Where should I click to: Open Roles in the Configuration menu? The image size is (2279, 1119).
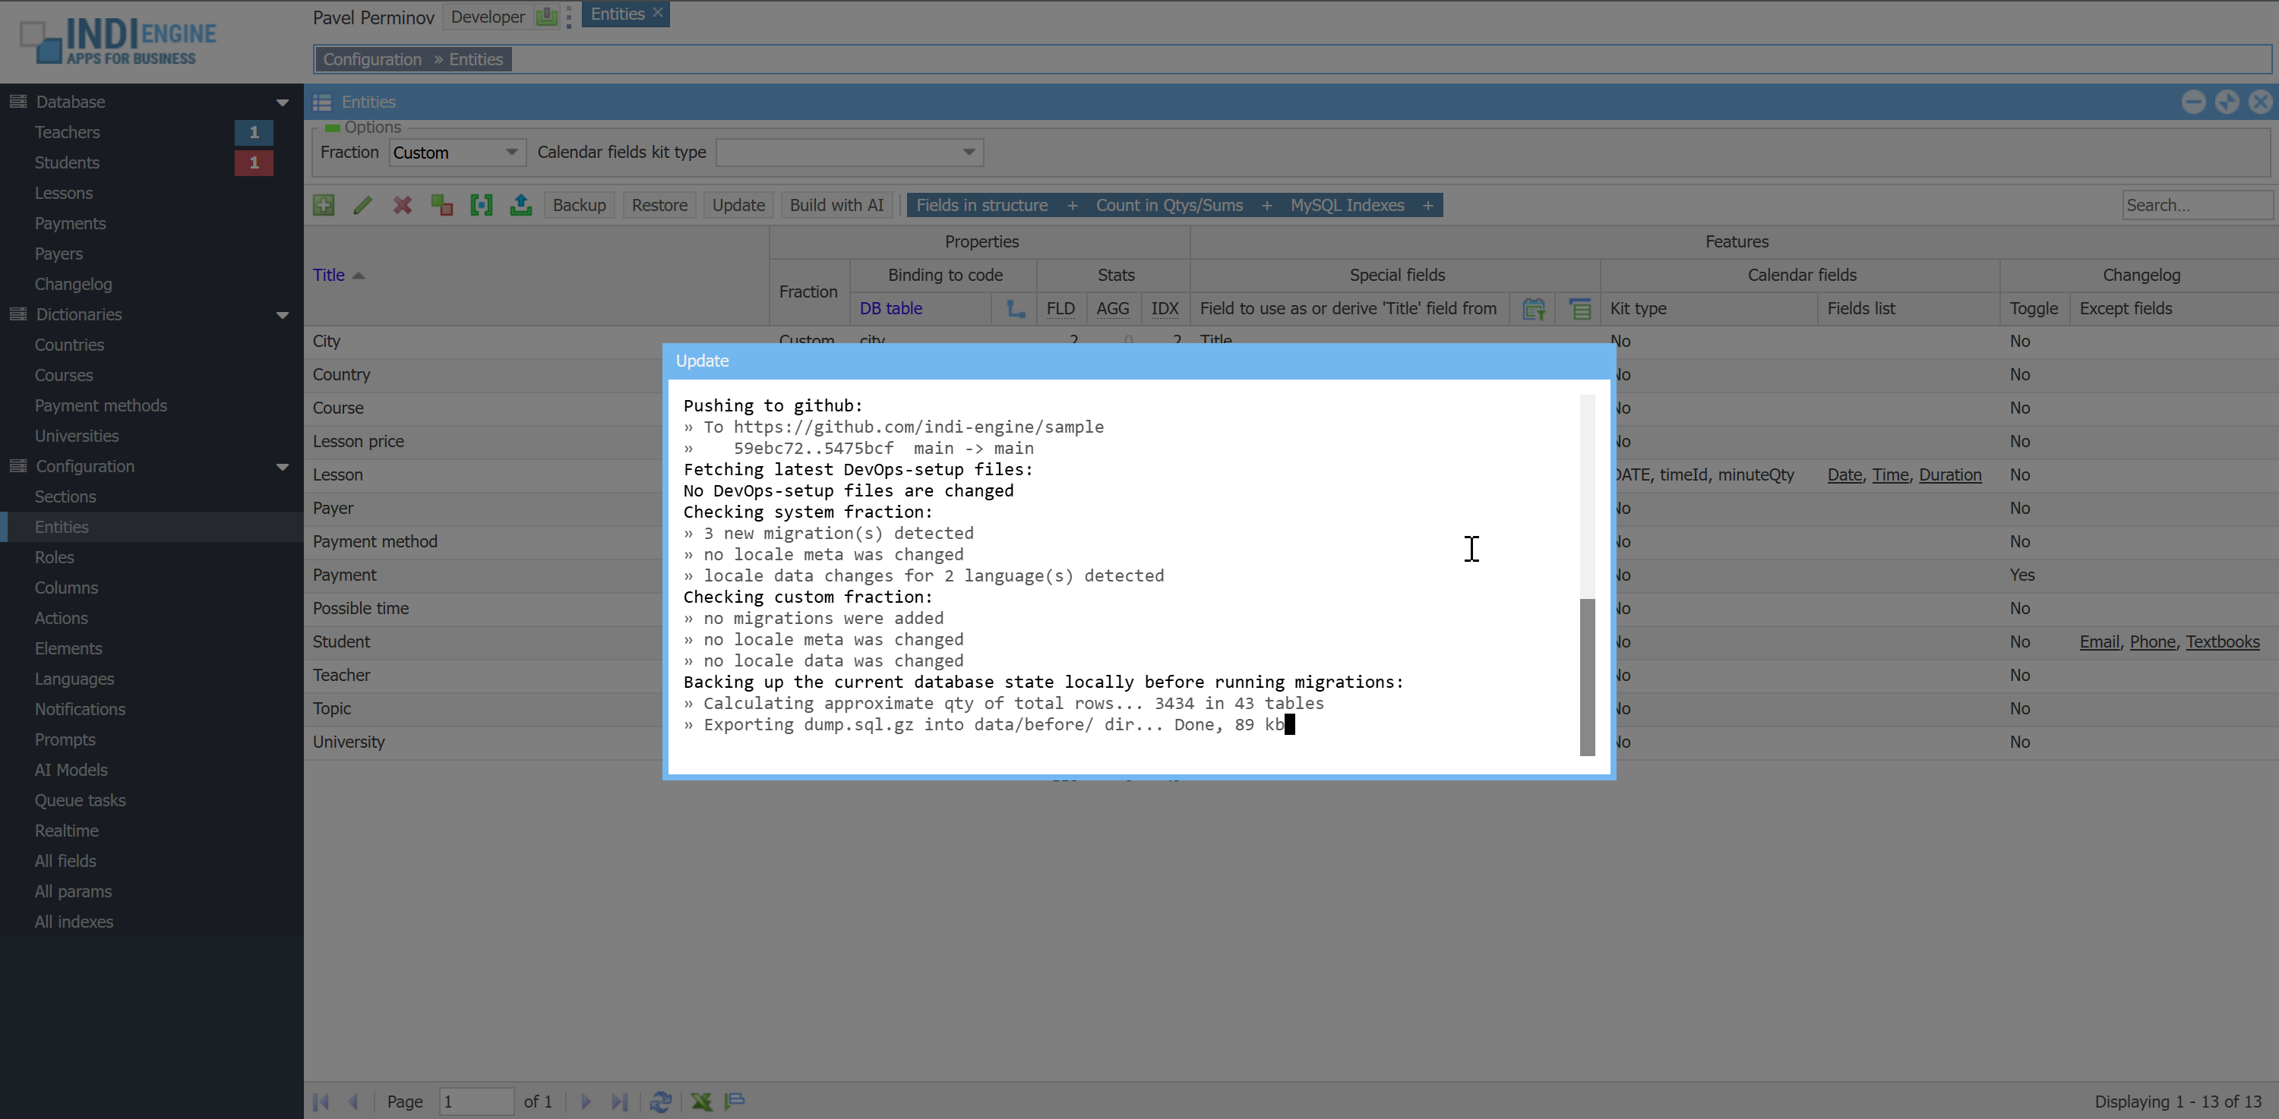[x=54, y=557]
